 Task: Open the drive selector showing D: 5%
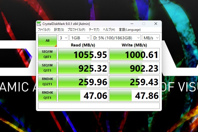[116, 38]
